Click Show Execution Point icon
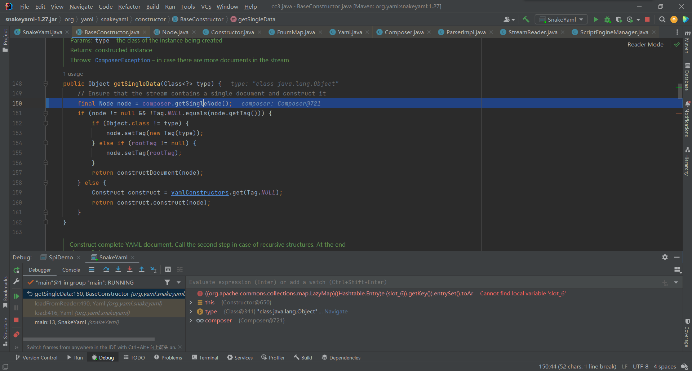Image resolution: width=692 pixels, height=371 pixels. point(92,269)
